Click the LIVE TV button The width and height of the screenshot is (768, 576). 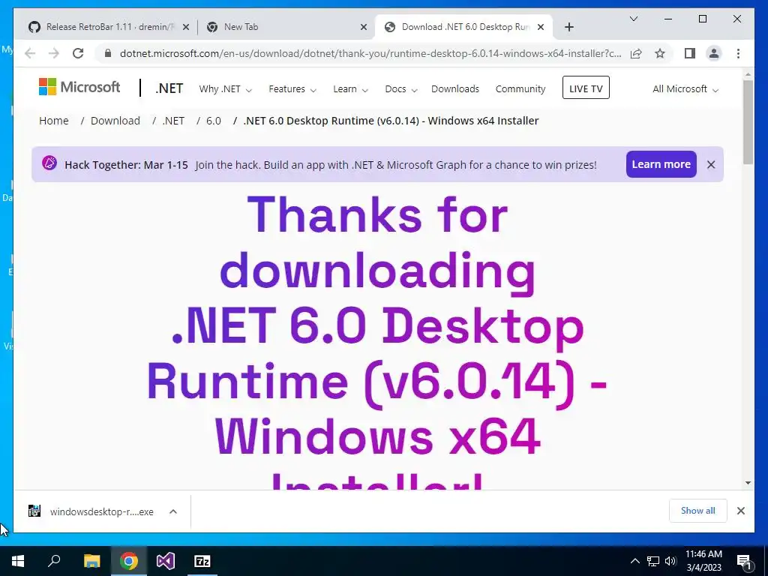tap(586, 88)
